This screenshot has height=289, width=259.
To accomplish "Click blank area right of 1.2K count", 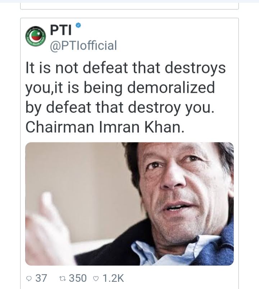I will [181, 278].
